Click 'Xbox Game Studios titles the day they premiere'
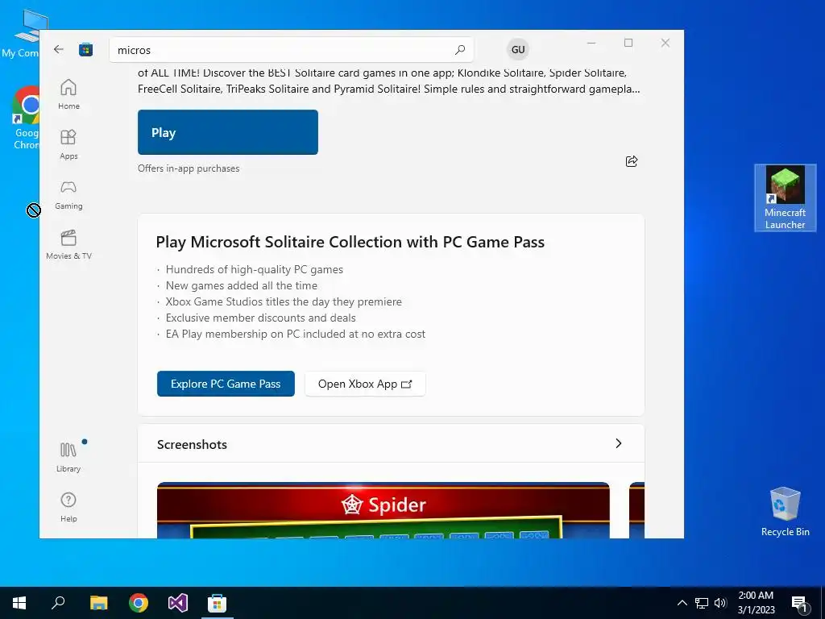Screen dimensions: 825x619 pos(284,301)
